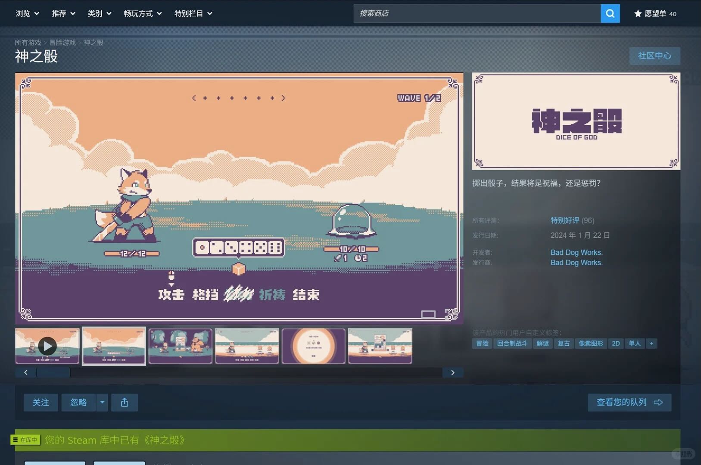Play the trailer video thumbnail
Viewport: 701px width, 465px height.
(x=47, y=346)
